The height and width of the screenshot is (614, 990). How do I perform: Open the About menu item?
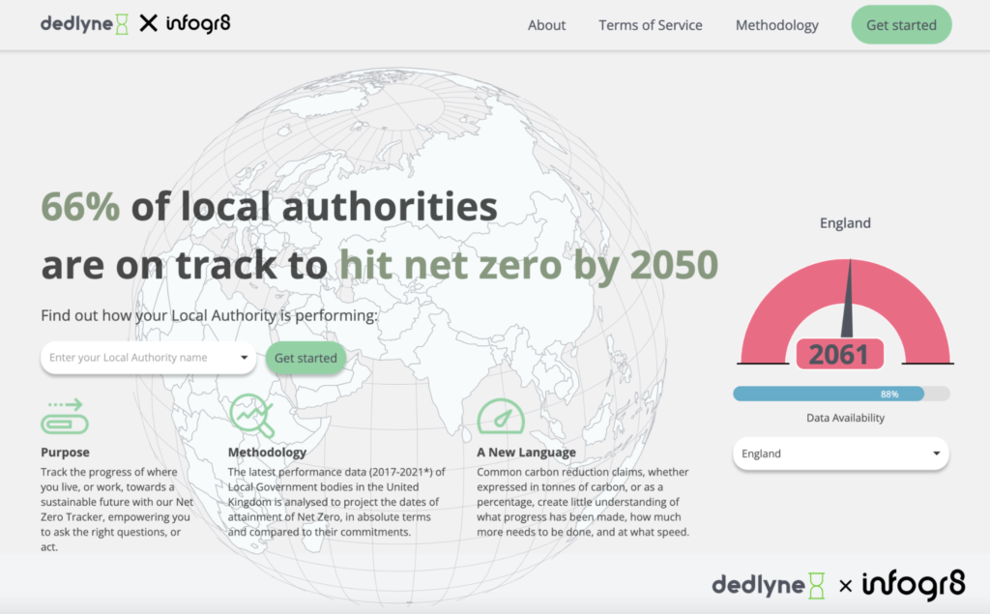pos(546,25)
